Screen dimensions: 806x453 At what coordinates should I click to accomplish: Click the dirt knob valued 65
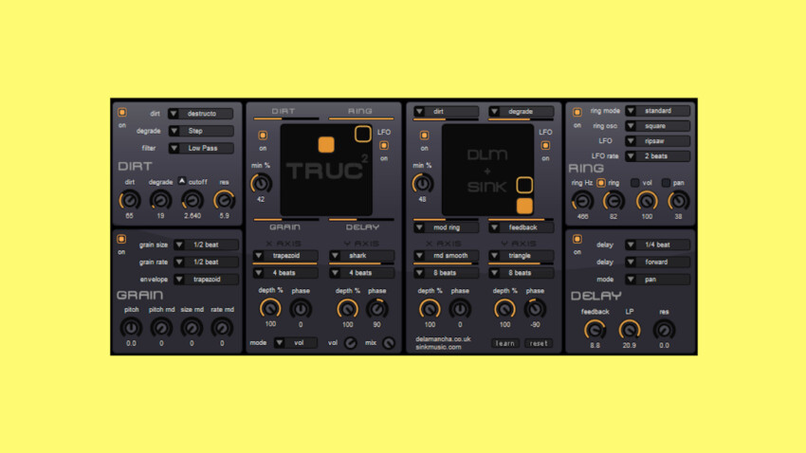coord(130,200)
